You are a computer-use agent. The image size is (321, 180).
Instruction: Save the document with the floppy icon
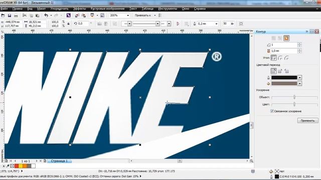click(x=10, y=15)
